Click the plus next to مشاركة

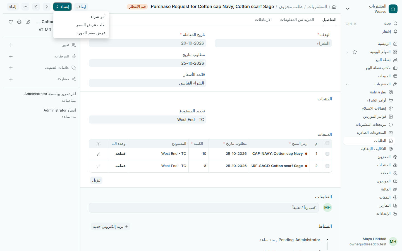(x=11, y=79)
